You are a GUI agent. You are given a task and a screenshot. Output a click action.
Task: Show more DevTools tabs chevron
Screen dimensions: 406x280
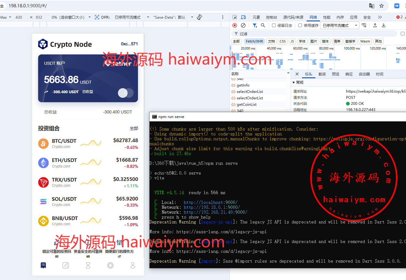tap(380, 17)
